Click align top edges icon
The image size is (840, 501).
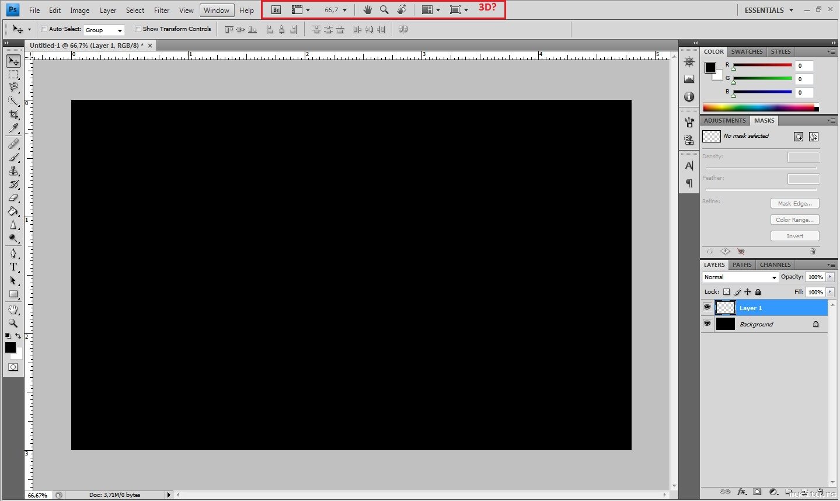pyautogui.click(x=229, y=29)
